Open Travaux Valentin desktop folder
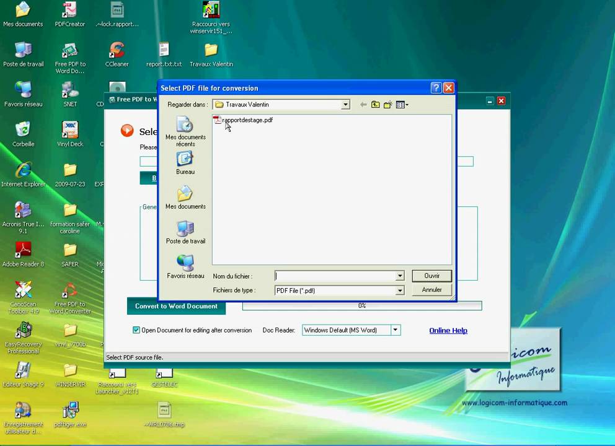Image resolution: width=615 pixels, height=446 pixels. pyautogui.click(x=211, y=55)
